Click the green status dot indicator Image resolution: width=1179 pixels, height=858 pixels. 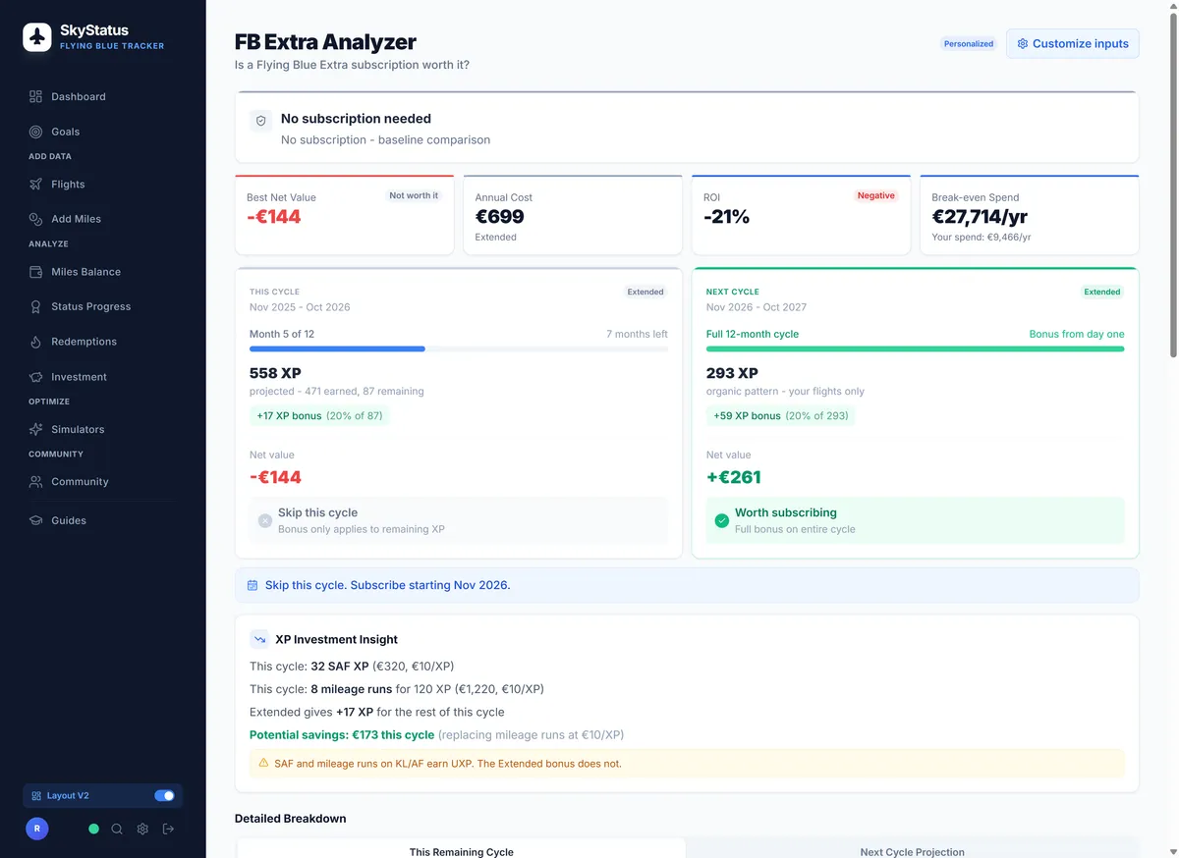click(93, 829)
